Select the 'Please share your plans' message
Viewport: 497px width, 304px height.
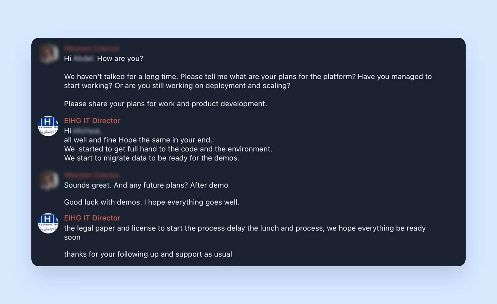(x=165, y=104)
